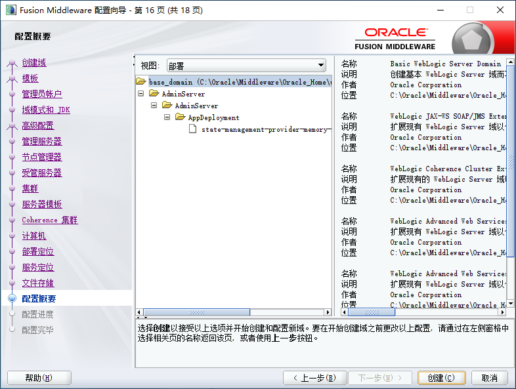Collapse the top-level AdminServer tree node
Image resolution: width=516 pixels, height=389 pixels.
[x=141, y=94]
